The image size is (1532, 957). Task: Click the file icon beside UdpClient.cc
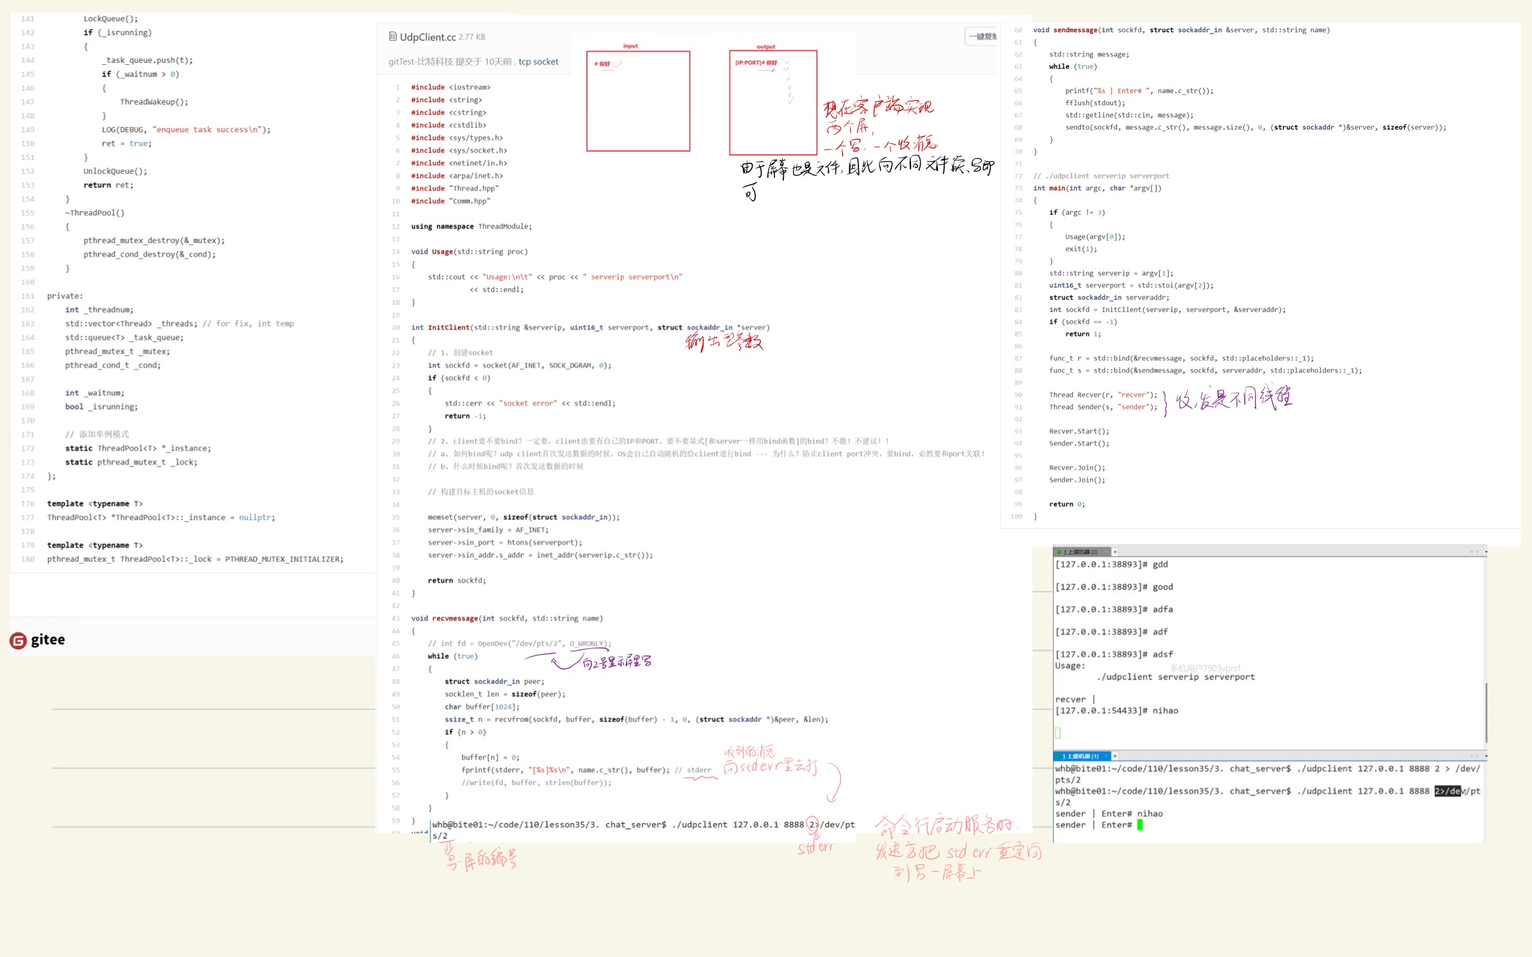point(392,37)
